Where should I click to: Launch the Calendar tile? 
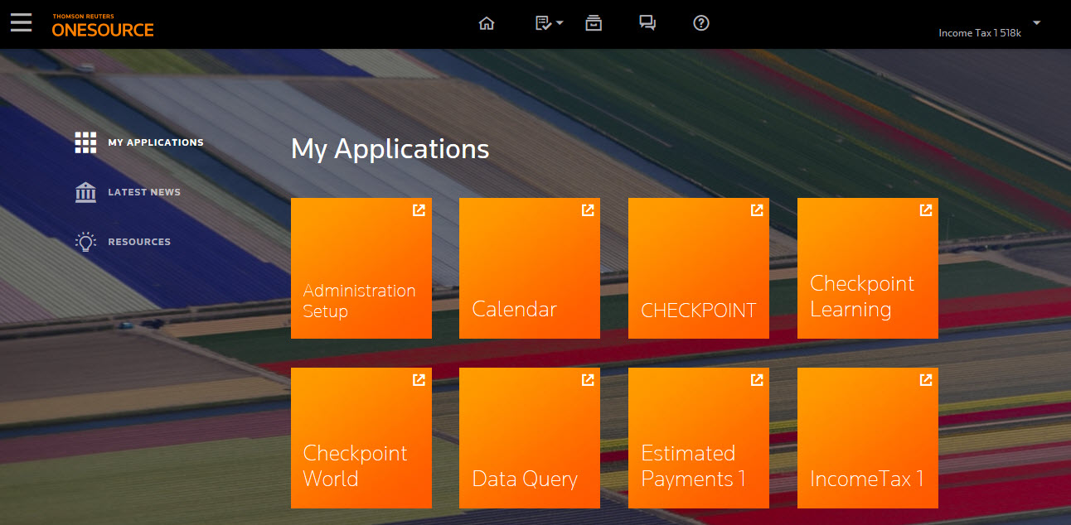[x=530, y=268]
